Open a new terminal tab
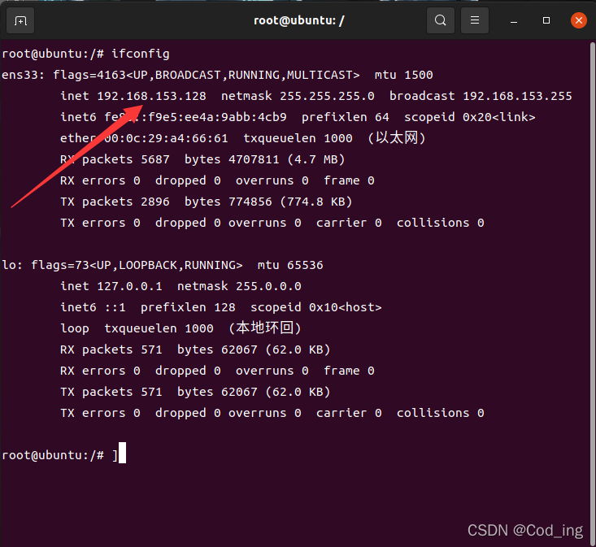The width and height of the screenshot is (596, 547). [20, 20]
